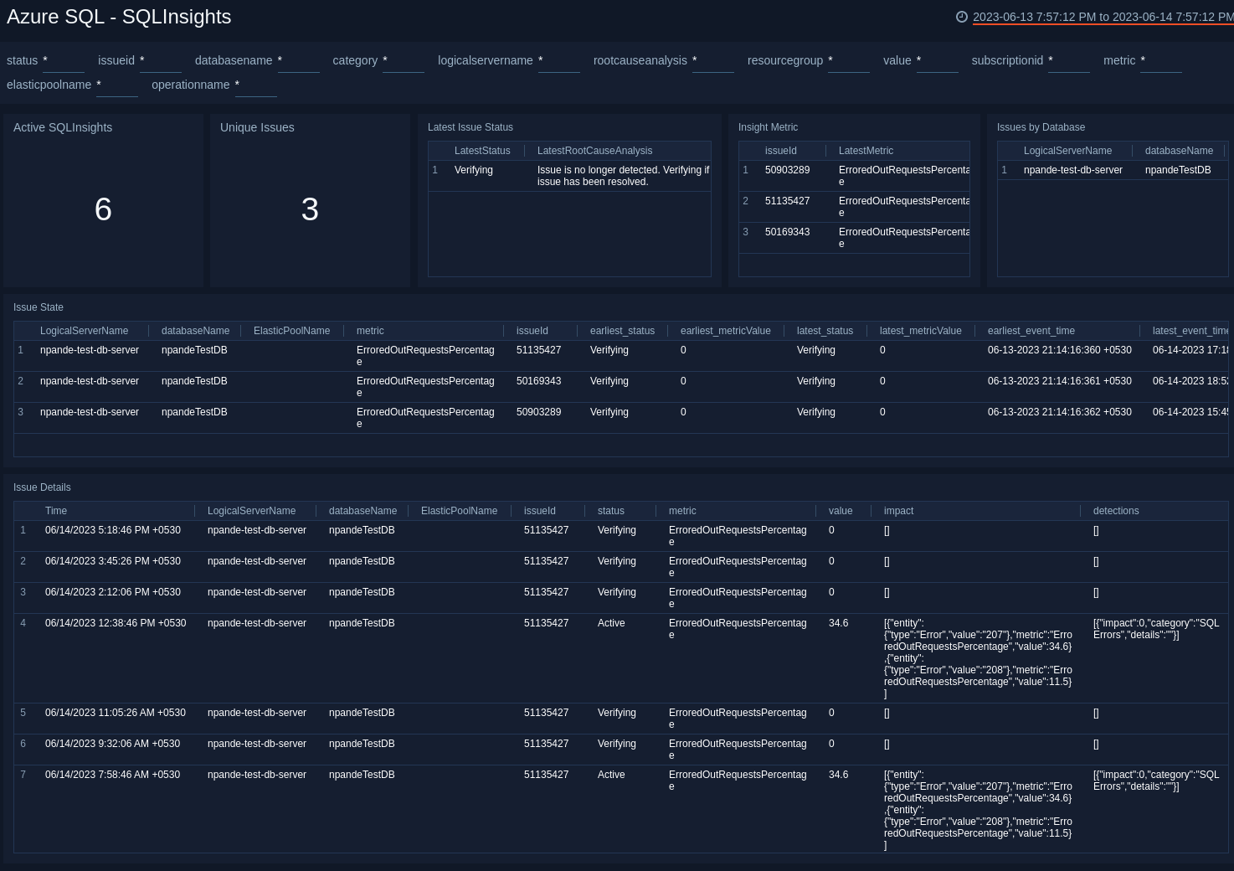Sort by earliest_metricValue column header
Image resolution: width=1234 pixels, height=871 pixels.
[725, 331]
